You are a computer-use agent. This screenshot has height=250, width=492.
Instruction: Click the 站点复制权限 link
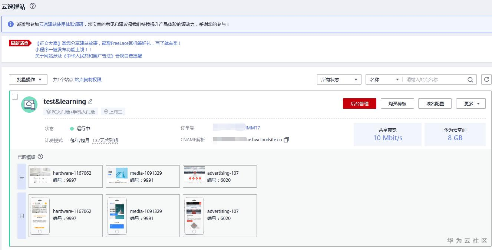point(88,79)
